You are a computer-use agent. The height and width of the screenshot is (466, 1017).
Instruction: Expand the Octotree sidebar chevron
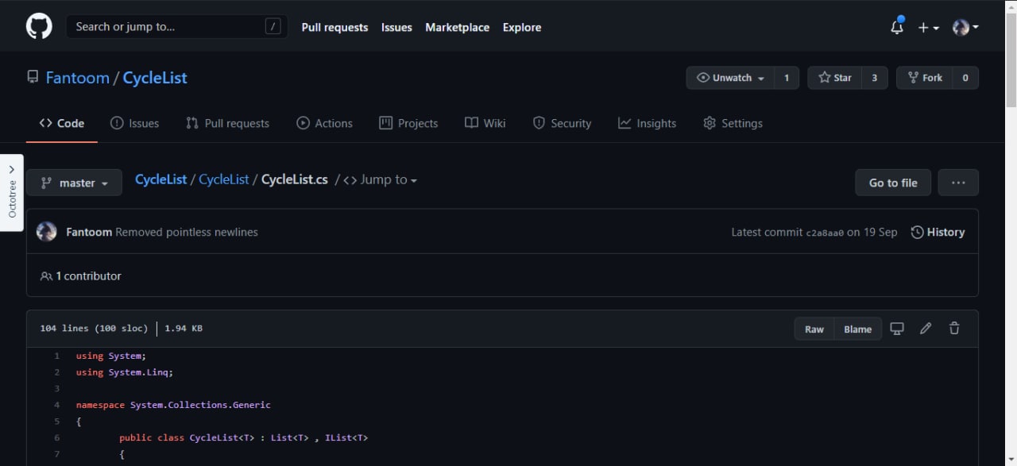(11, 169)
